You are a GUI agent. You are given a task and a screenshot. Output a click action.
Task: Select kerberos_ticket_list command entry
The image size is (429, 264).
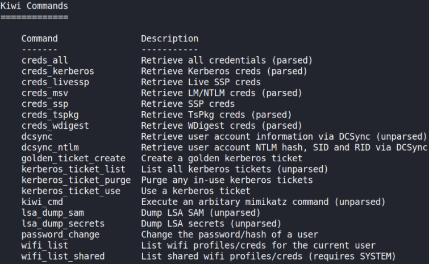point(74,169)
